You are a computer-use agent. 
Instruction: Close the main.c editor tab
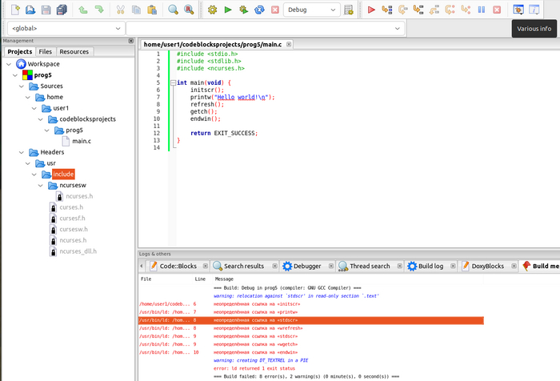pos(289,44)
